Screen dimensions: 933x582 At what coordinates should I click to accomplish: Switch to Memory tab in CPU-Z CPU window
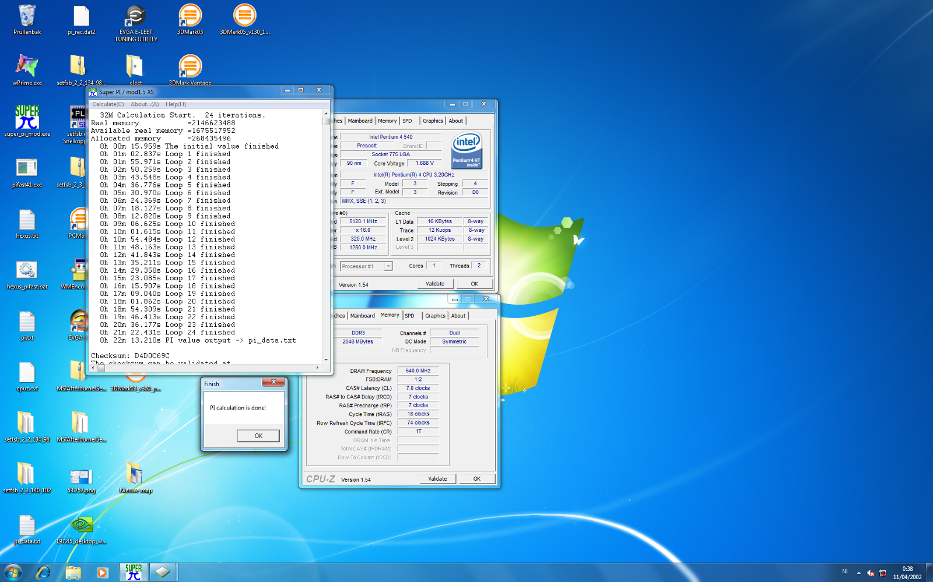[x=387, y=121]
